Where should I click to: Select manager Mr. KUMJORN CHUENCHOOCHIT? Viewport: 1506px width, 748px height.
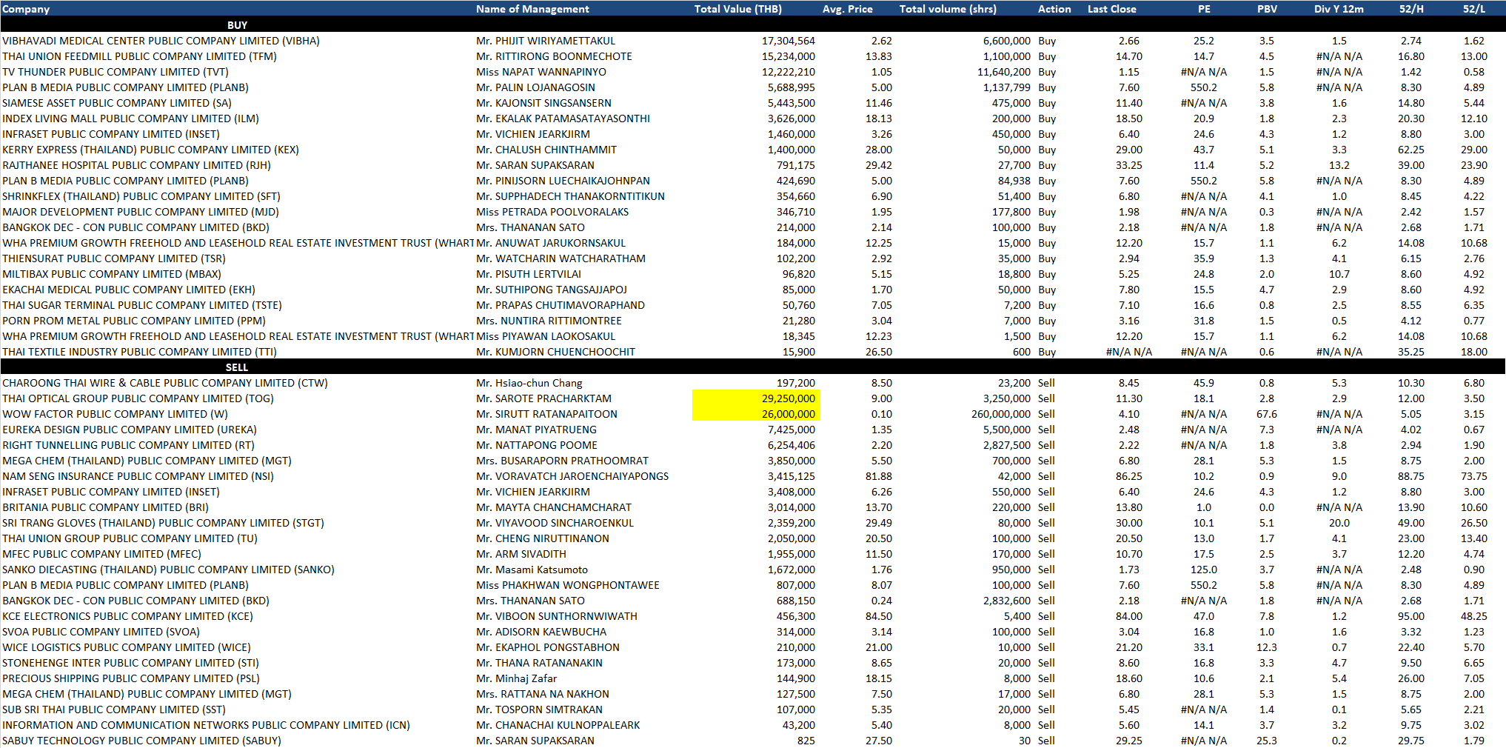point(555,352)
